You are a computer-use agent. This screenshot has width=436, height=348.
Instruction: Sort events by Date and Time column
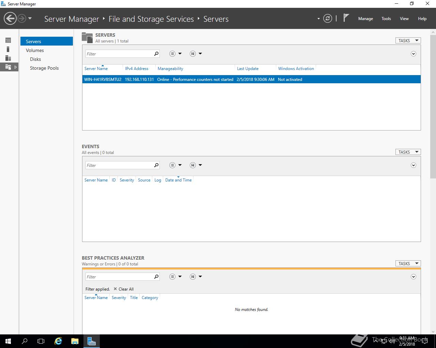click(178, 180)
